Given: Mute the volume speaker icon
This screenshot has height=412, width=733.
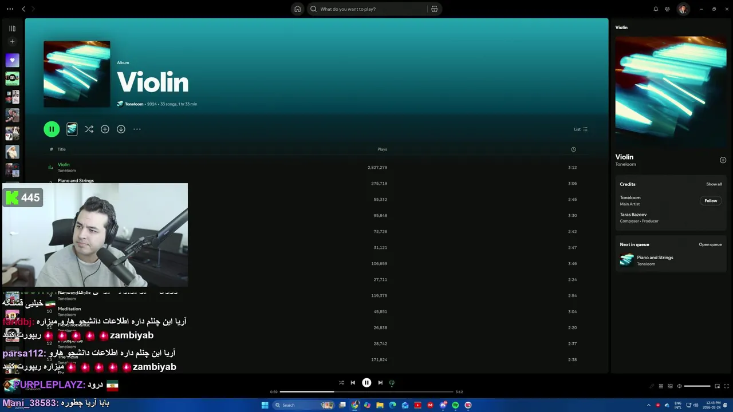Looking at the screenshot, I should 679,386.
